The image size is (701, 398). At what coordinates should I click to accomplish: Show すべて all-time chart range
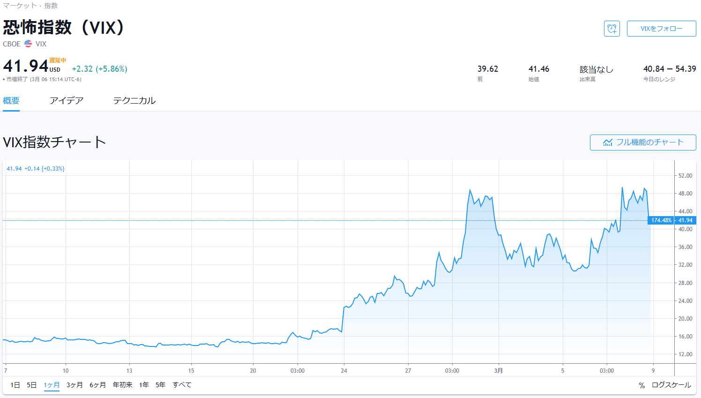[x=182, y=385]
